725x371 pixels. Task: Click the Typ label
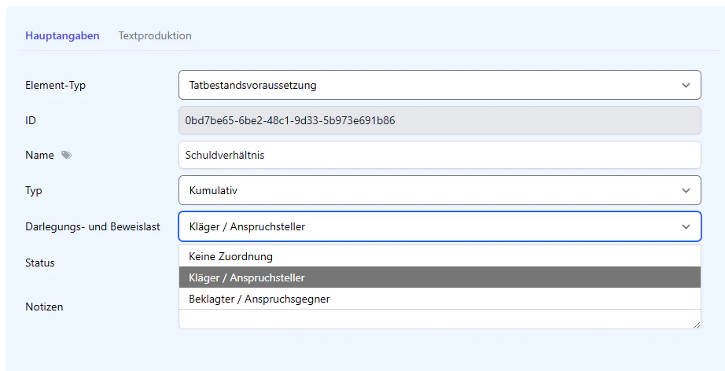tap(34, 191)
